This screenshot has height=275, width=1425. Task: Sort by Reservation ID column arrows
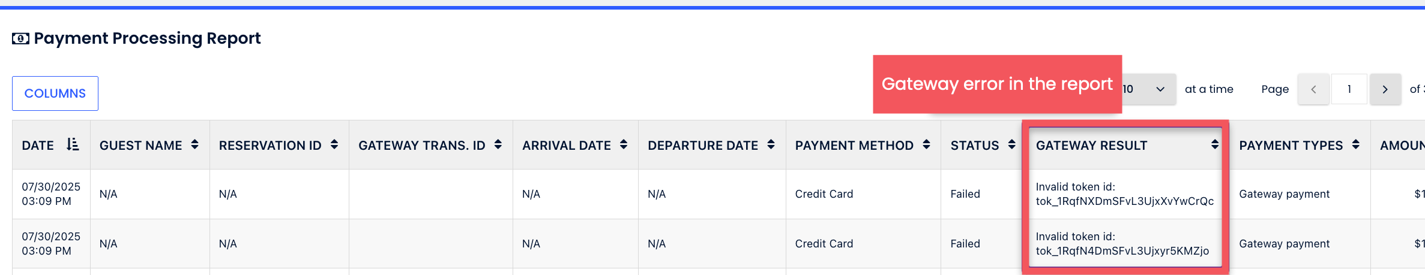334,145
